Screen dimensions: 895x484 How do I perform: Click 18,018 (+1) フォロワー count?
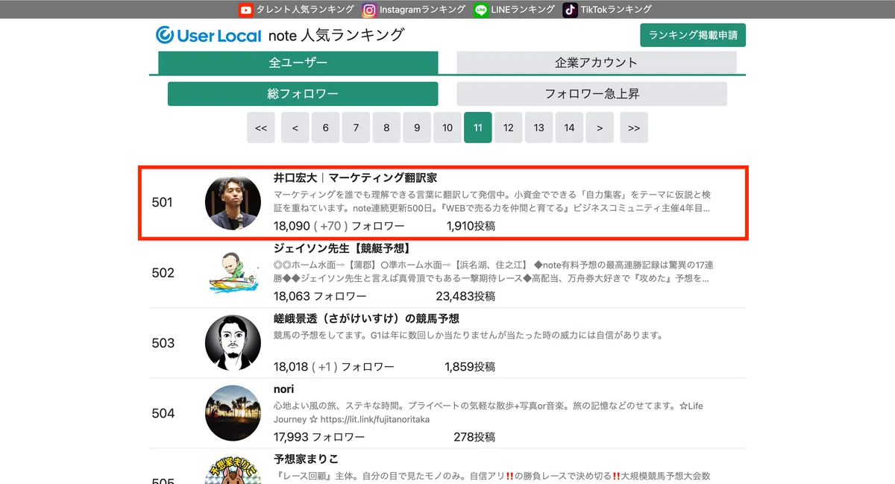(x=334, y=366)
